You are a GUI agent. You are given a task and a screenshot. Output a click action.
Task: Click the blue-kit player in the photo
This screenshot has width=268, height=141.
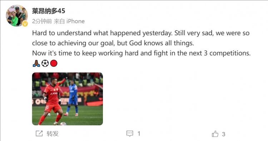coord(73,98)
